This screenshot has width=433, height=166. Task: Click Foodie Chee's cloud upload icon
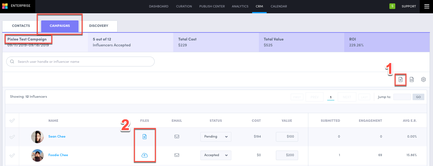pos(144,155)
